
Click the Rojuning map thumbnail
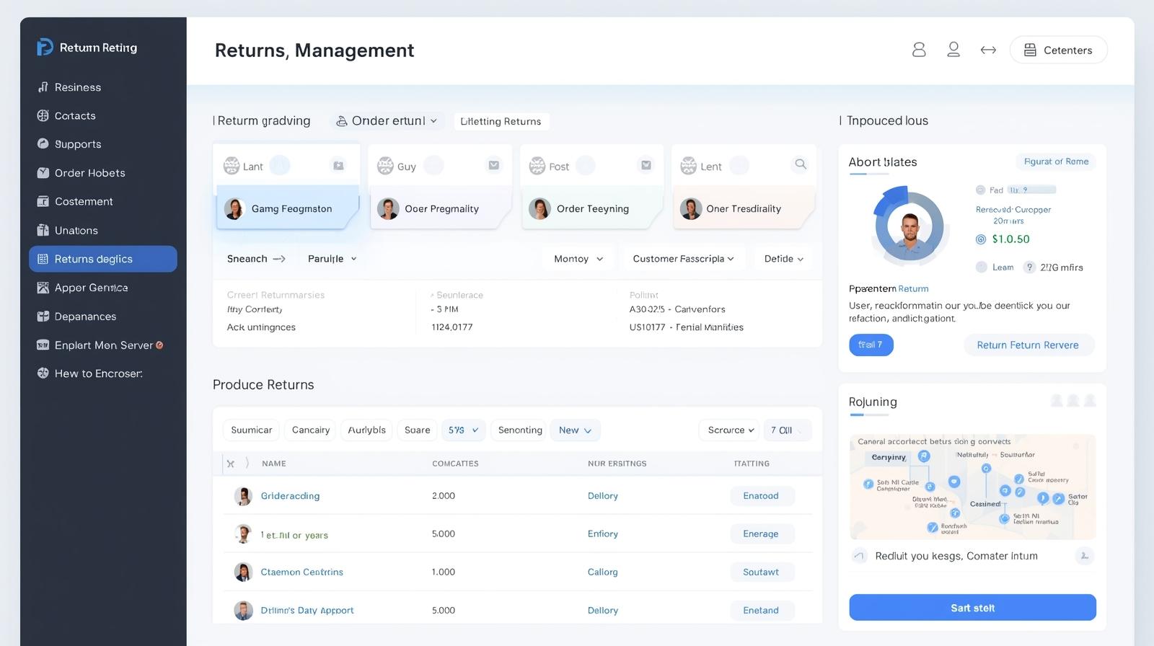click(972, 487)
